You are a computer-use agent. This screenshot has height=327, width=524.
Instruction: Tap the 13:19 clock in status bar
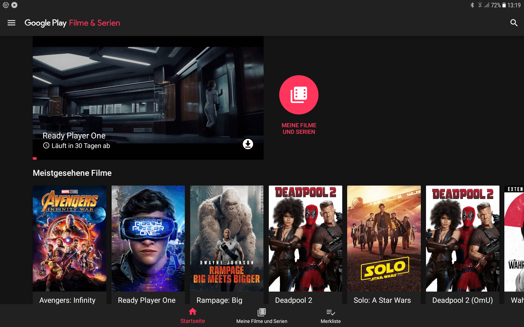click(514, 5)
